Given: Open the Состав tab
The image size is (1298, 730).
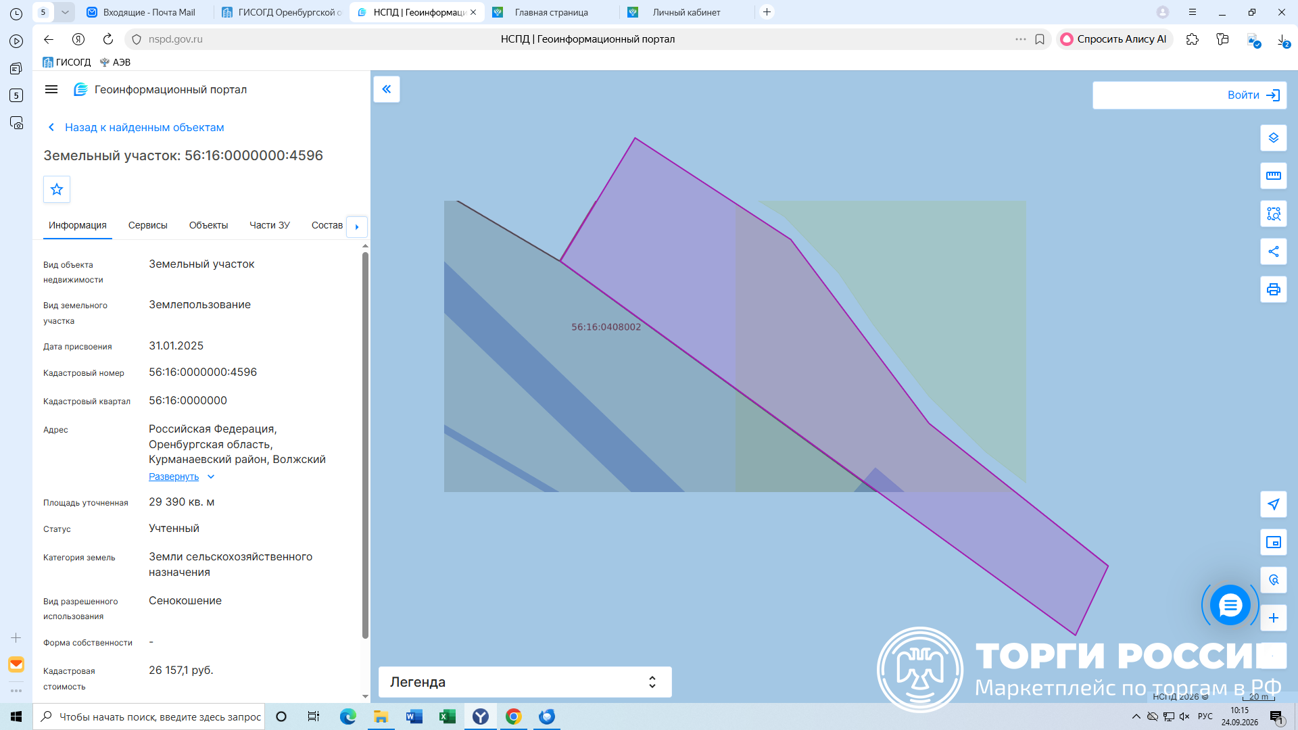Looking at the screenshot, I should pos(327,225).
